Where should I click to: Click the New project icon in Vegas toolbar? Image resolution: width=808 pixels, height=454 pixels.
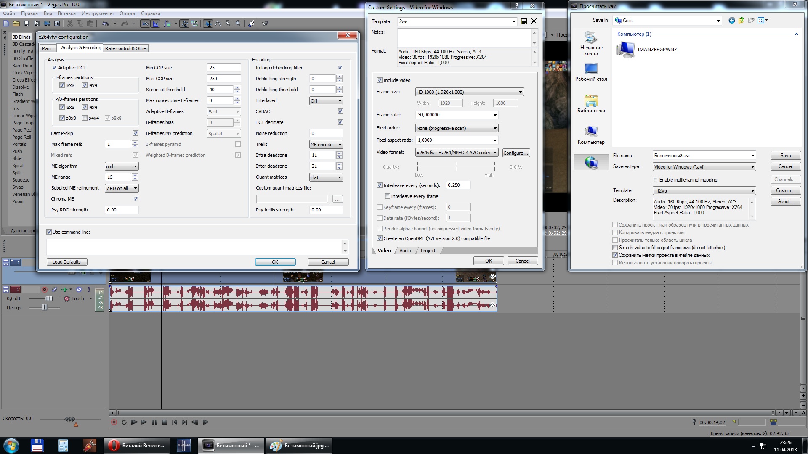point(6,24)
